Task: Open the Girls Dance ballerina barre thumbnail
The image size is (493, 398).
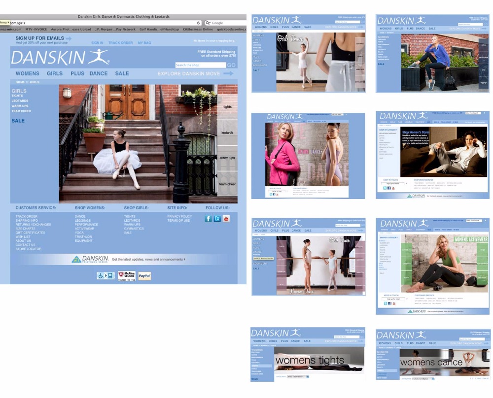Action: [x=309, y=53]
